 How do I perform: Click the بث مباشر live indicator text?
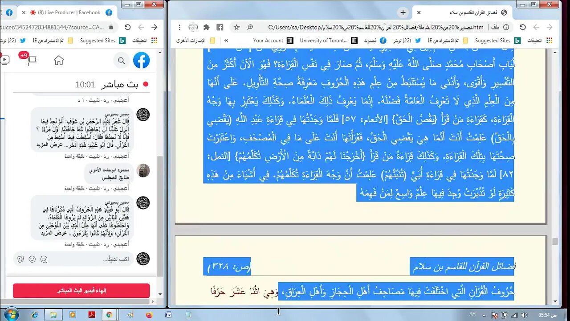pos(119,84)
